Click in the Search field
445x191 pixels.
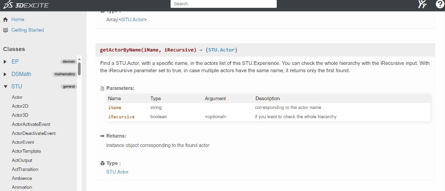tap(223, 4)
